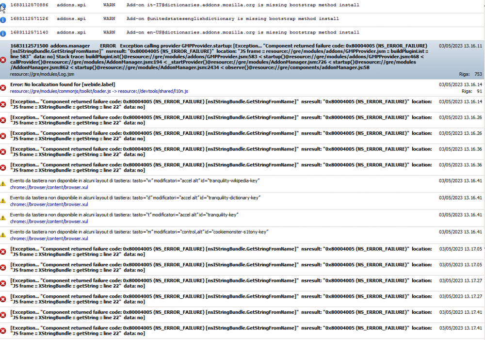Click warning icon for the tasto="t" tranquility-key message
The width and height of the screenshot is (485, 340).
click(3, 218)
